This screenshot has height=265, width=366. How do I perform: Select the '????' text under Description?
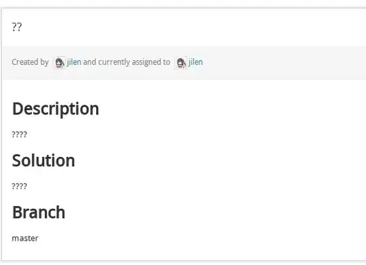20,135
